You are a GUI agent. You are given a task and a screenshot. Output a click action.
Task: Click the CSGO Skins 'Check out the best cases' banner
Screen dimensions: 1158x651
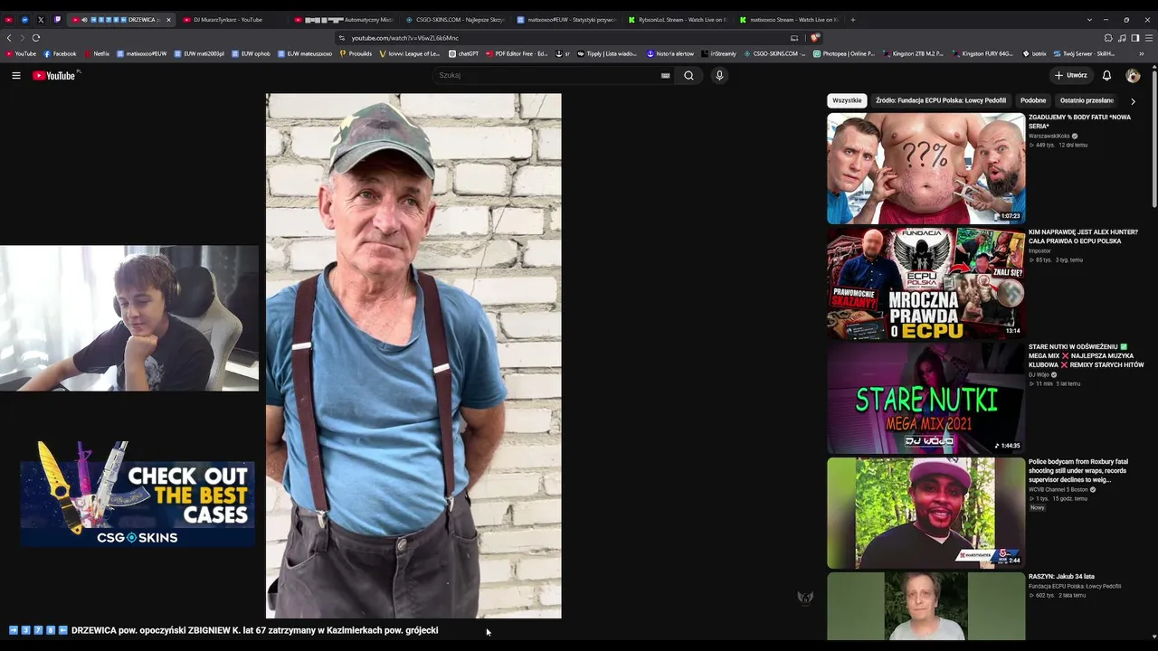click(x=138, y=494)
